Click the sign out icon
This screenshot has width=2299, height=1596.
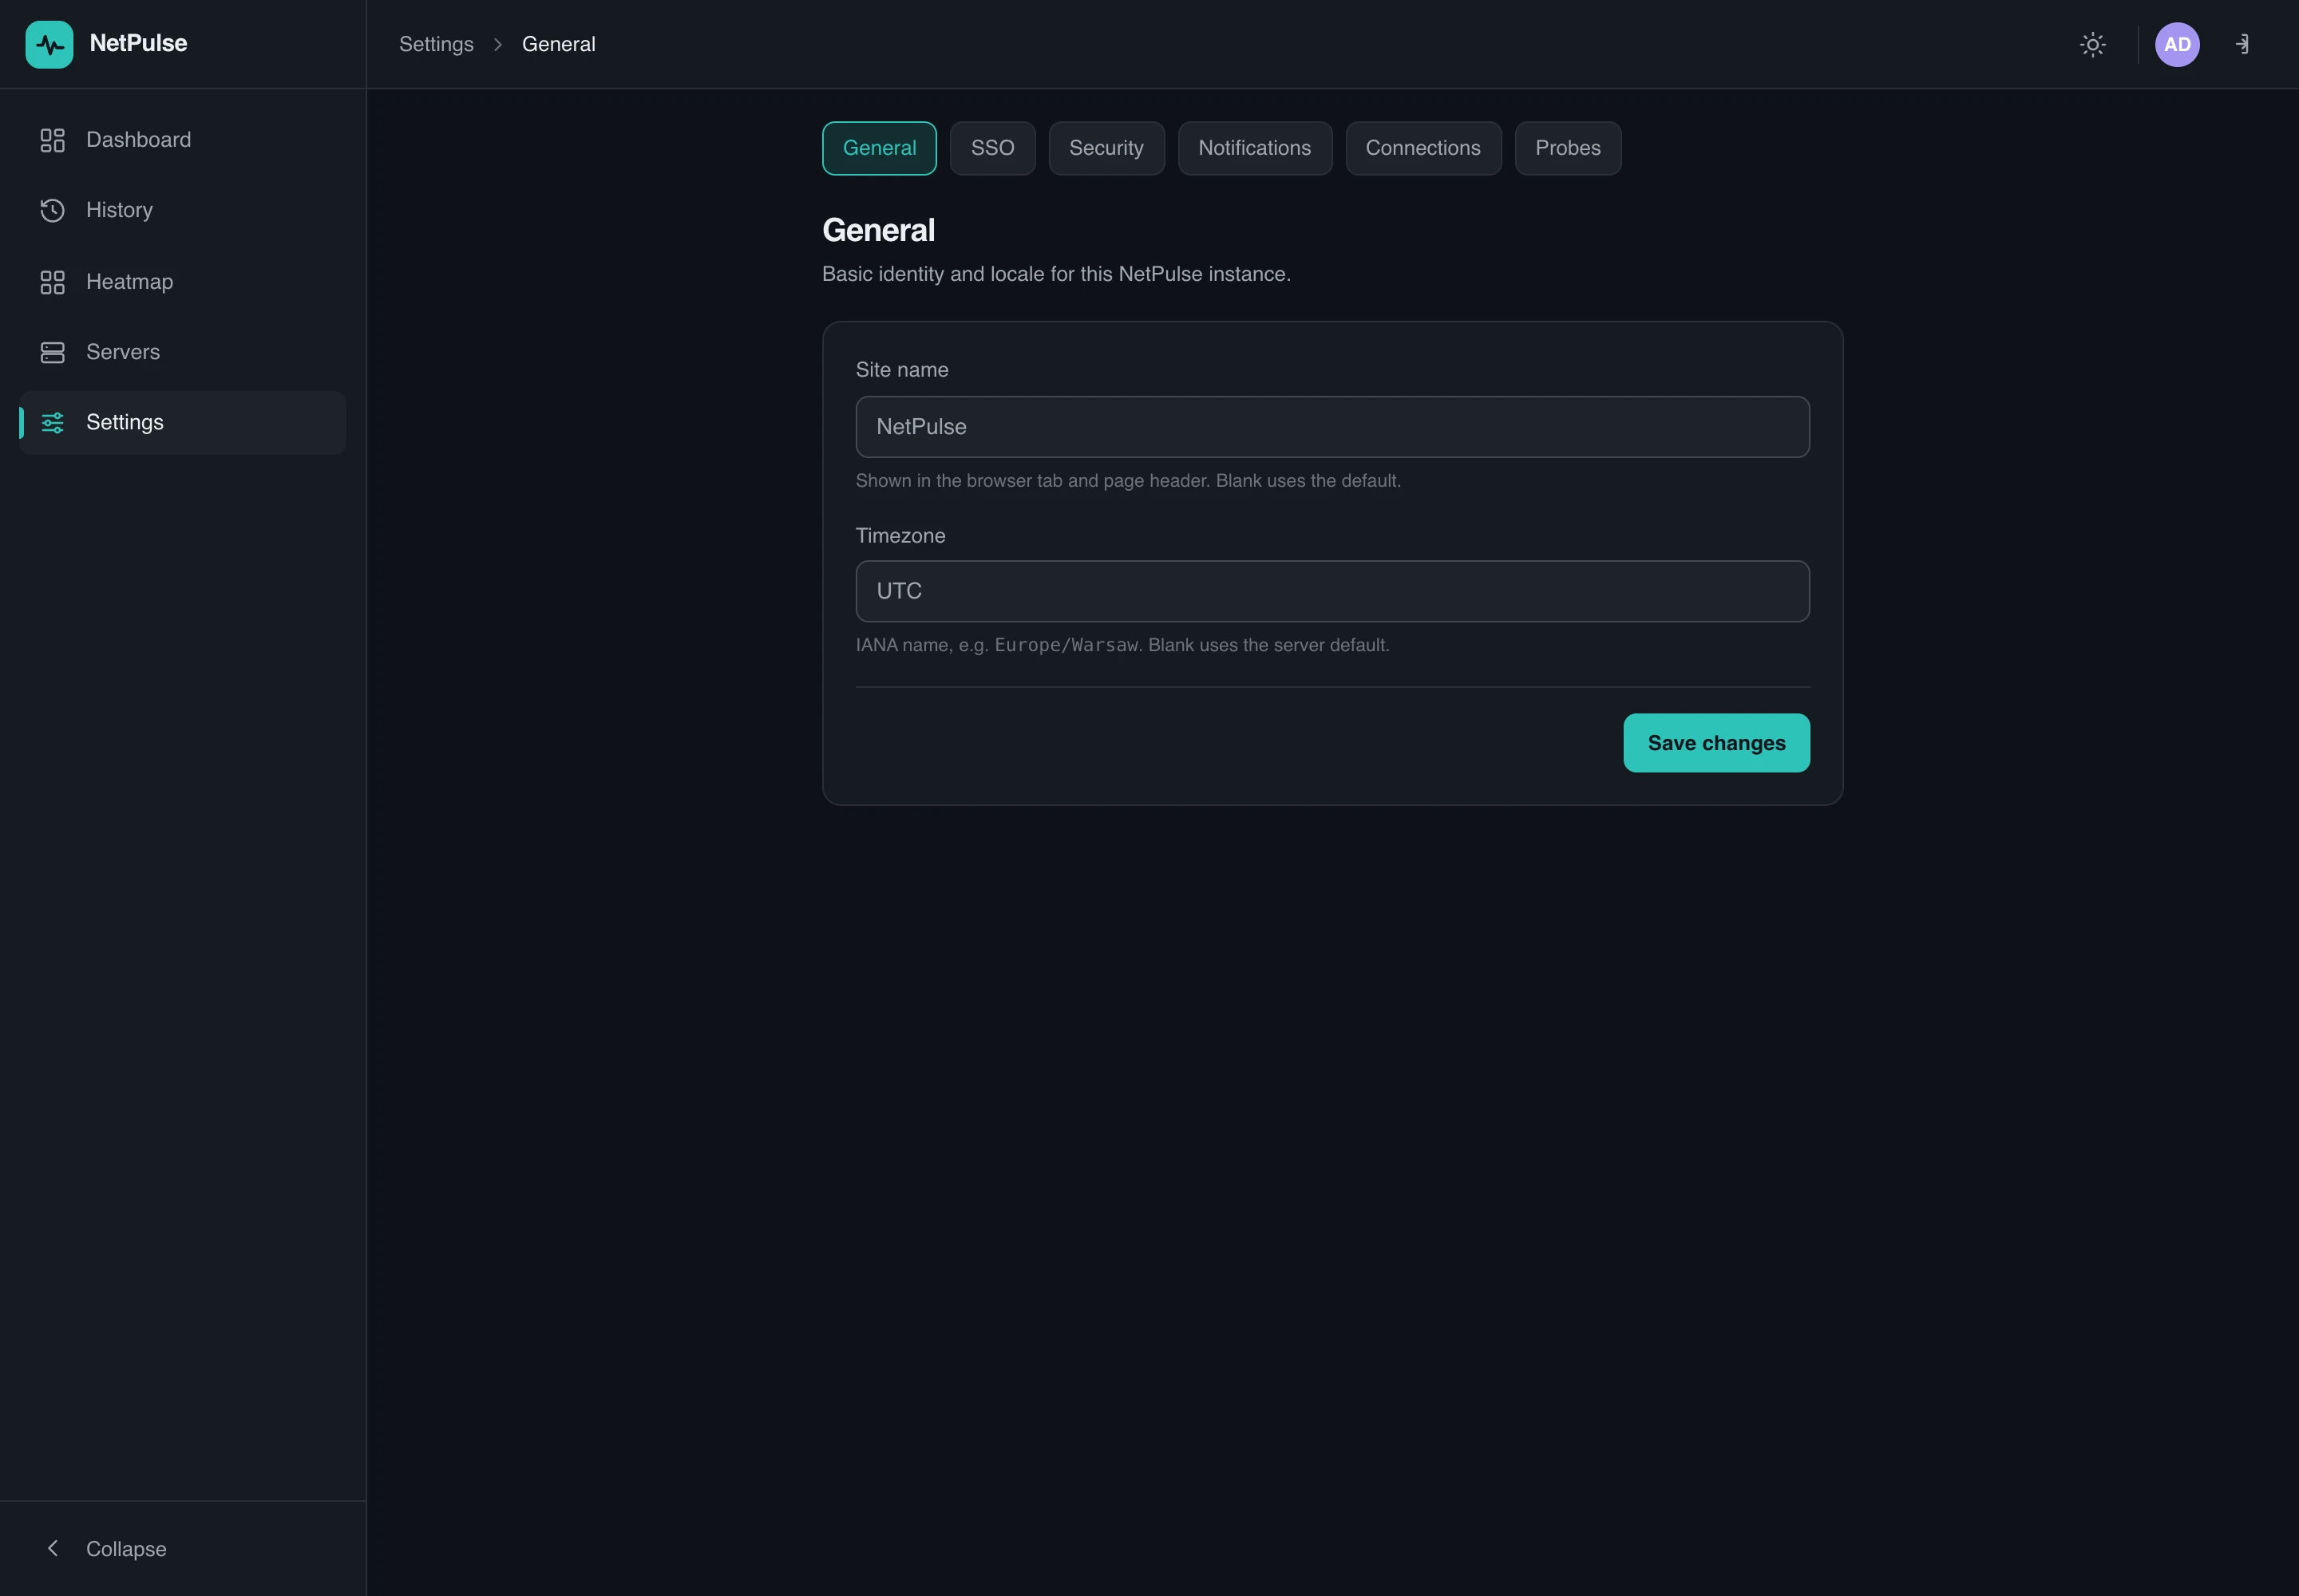2242,44
